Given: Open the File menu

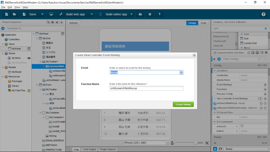Looking at the screenshot, I should [3, 7].
